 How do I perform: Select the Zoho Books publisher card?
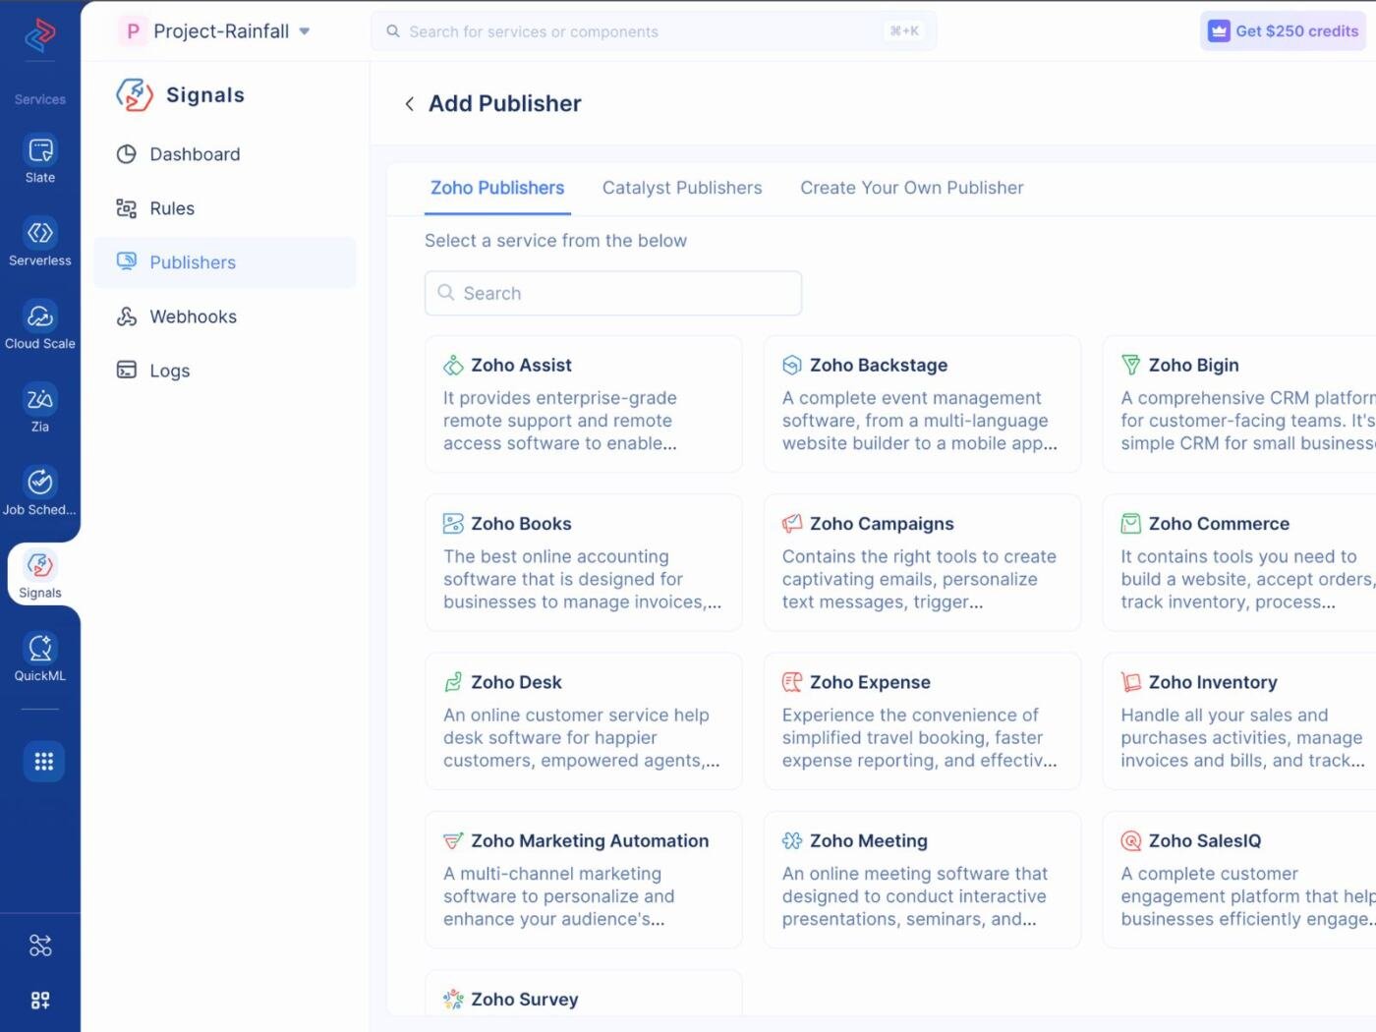click(x=584, y=562)
